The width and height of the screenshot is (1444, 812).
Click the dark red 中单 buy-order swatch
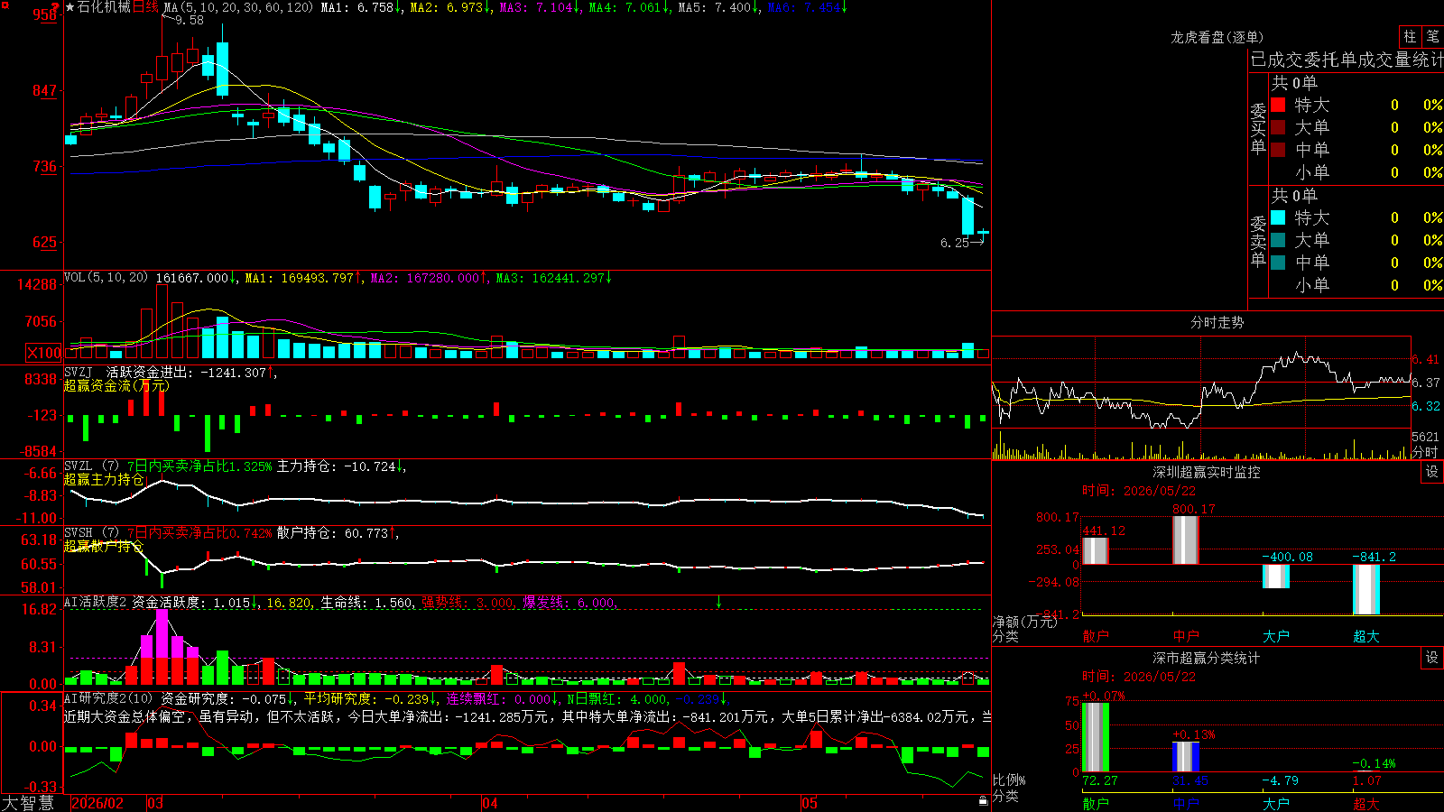coord(1278,149)
